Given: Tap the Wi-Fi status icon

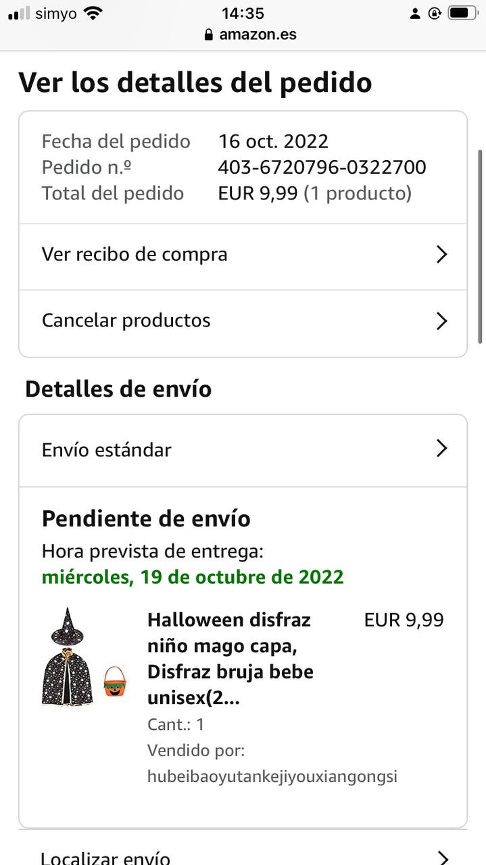Looking at the screenshot, I should coord(93,13).
